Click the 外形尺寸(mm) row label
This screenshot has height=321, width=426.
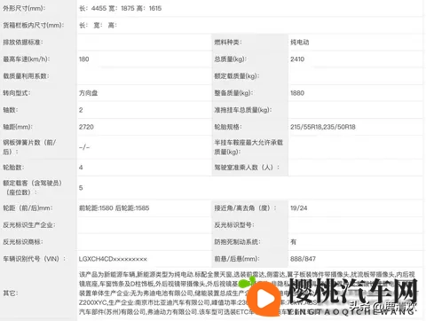click(x=24, y=8)
